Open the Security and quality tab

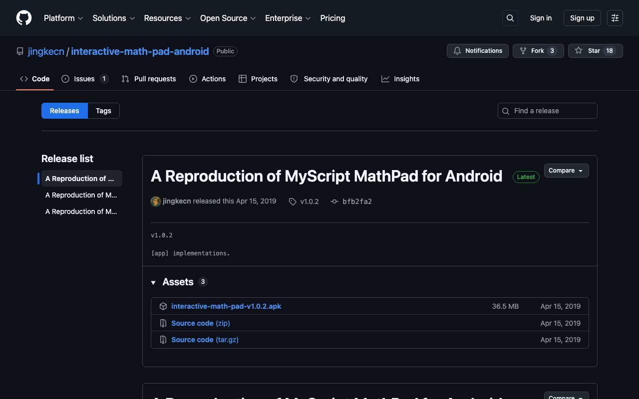329,79
